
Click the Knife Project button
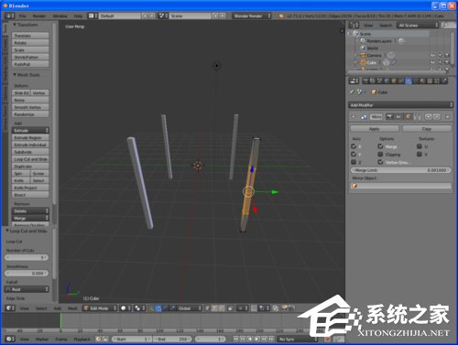(x=30, y=188)
